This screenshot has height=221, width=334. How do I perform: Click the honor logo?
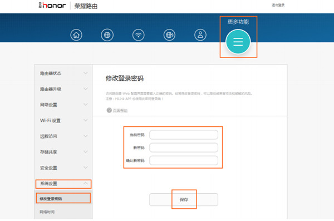point(52,6)
